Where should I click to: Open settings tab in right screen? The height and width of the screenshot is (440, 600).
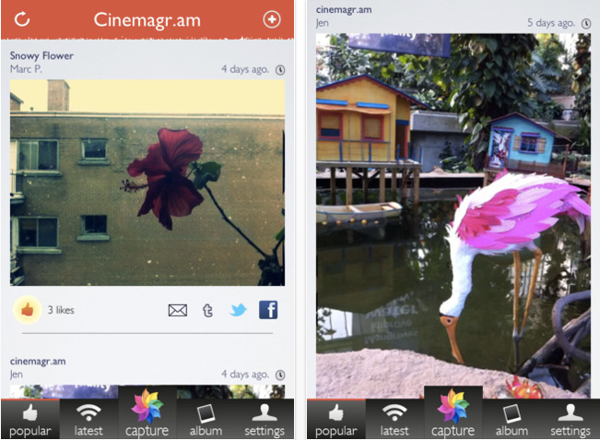pos(571,419)
